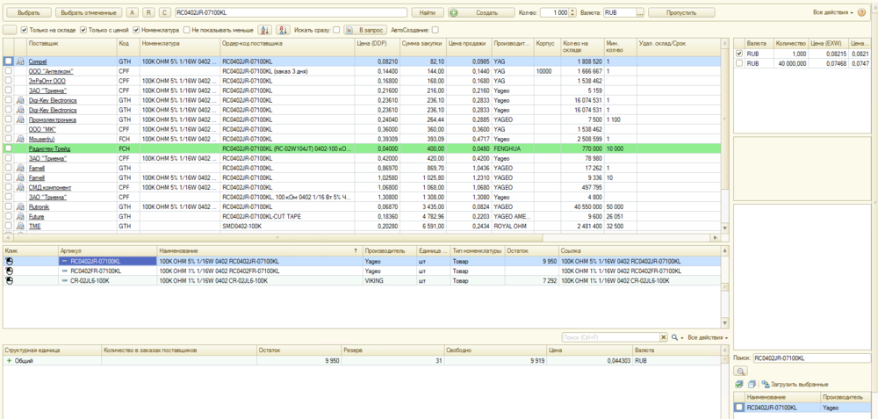Click the Кол-во spinner arrows

(x=572, y=13)
